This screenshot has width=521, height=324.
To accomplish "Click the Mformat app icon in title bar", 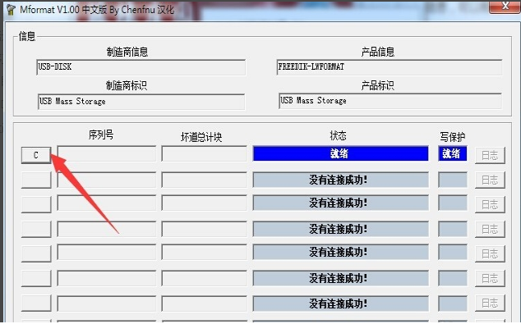I will [x=11, y=10].
